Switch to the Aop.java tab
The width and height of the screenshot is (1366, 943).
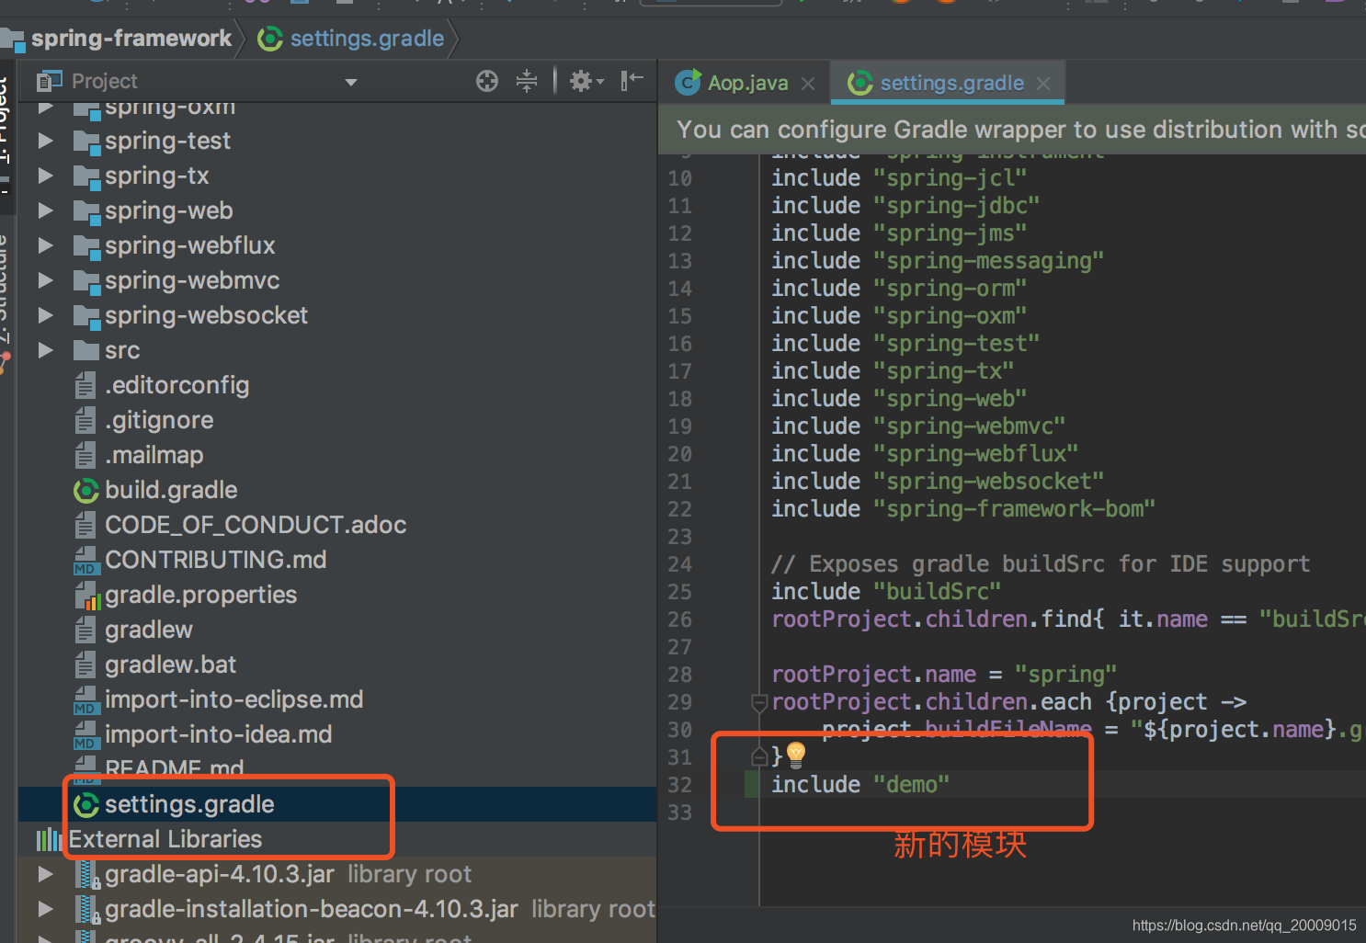(747, 83)
